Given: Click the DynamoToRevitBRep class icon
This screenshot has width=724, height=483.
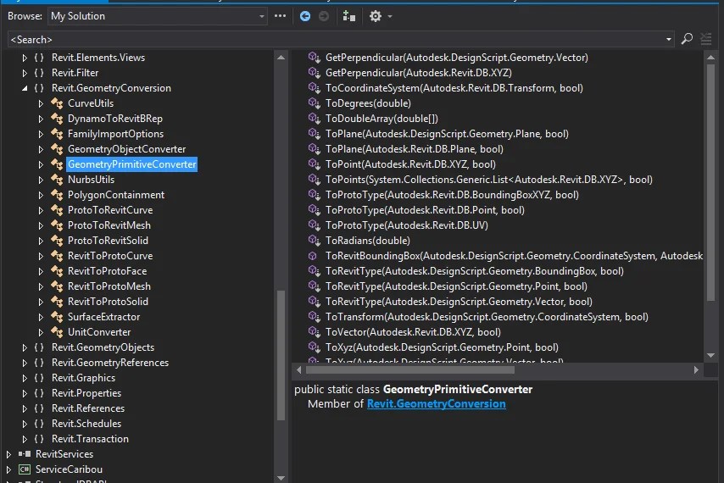Looking at the screenshot, I should click(x=58, y=119).
